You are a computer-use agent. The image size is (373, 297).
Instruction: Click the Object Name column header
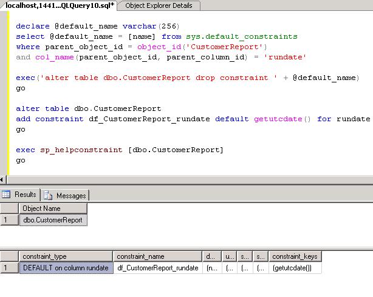[x=53, y=209]
